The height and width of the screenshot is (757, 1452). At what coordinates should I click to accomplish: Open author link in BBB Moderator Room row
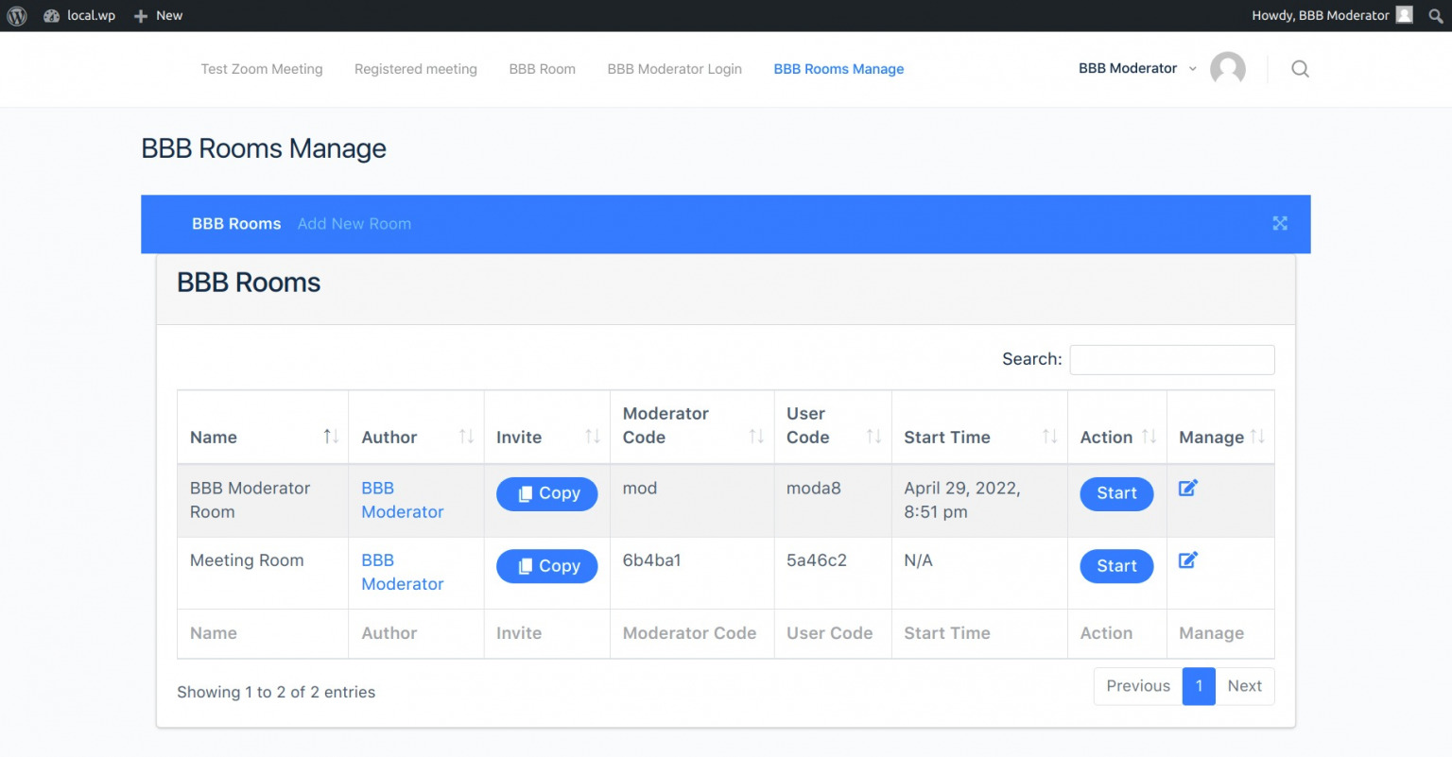(x=403, y=500)
